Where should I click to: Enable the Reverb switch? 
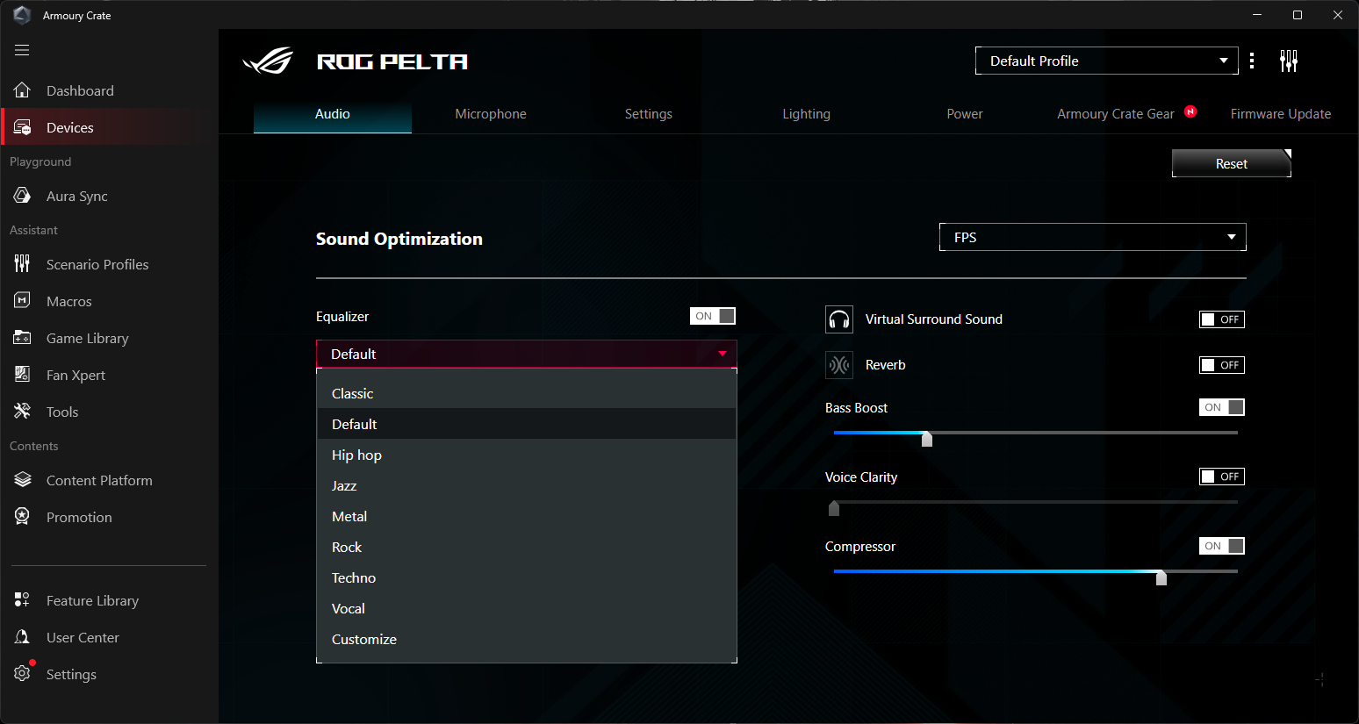click(x=1221, y=365)
